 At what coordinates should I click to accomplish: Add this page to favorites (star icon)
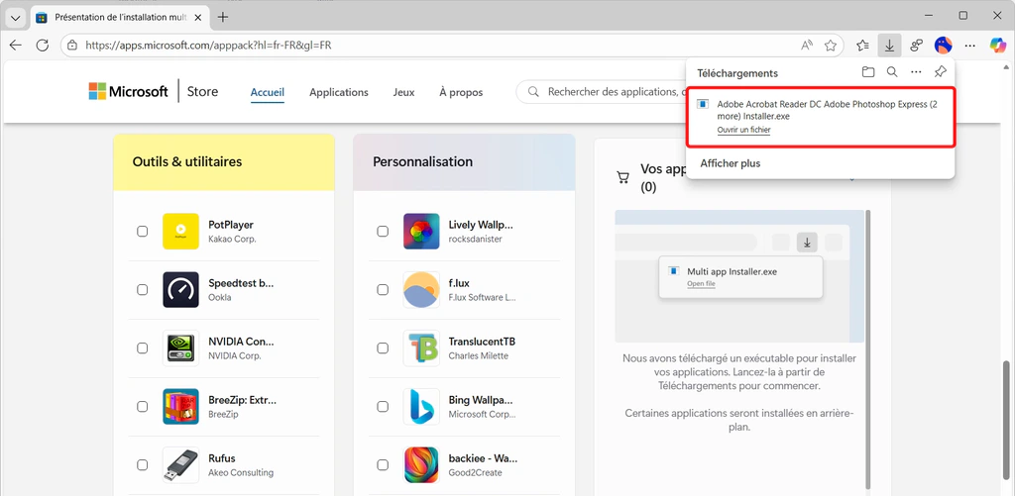[x=831, y=46]
